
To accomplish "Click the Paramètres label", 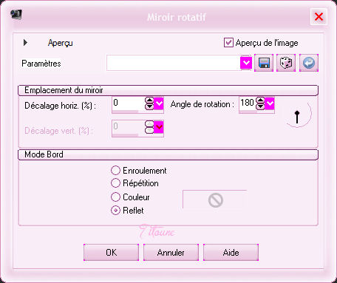I will (x=41, y=64).
